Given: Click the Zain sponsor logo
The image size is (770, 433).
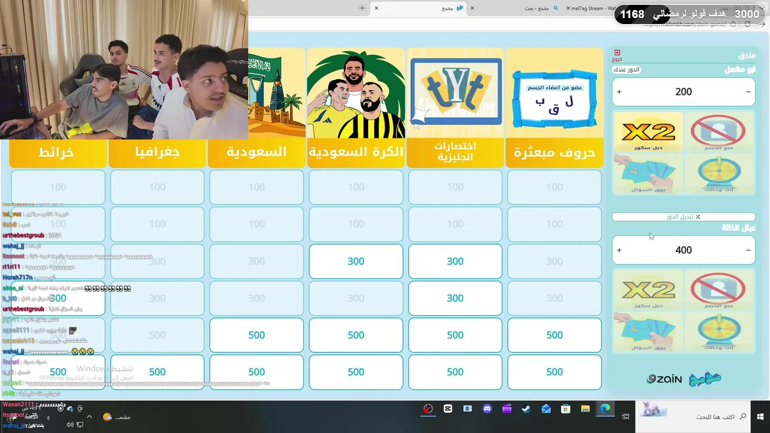Looking at the screenshot, I should [664, 379].
